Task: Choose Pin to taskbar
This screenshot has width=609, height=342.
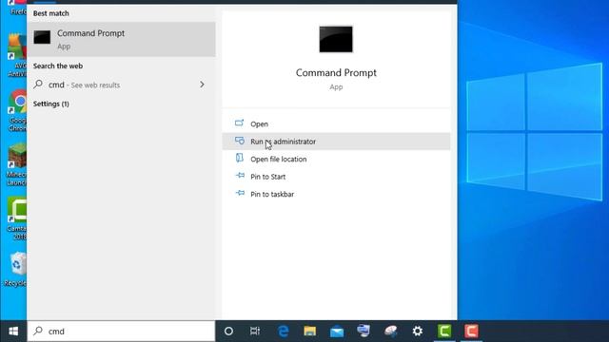Action: click(x=336, y=194)
